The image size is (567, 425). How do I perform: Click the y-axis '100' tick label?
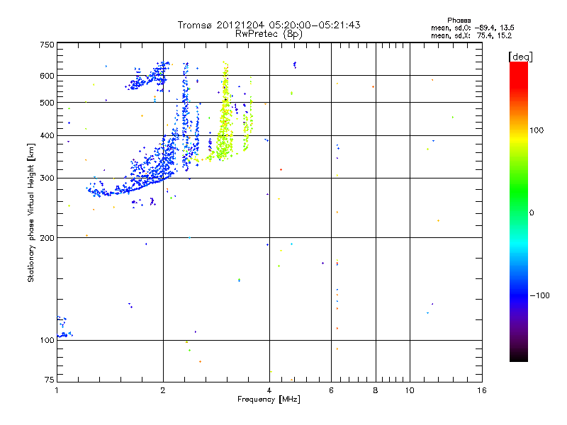pyautogui.click(x=47, y=340)
